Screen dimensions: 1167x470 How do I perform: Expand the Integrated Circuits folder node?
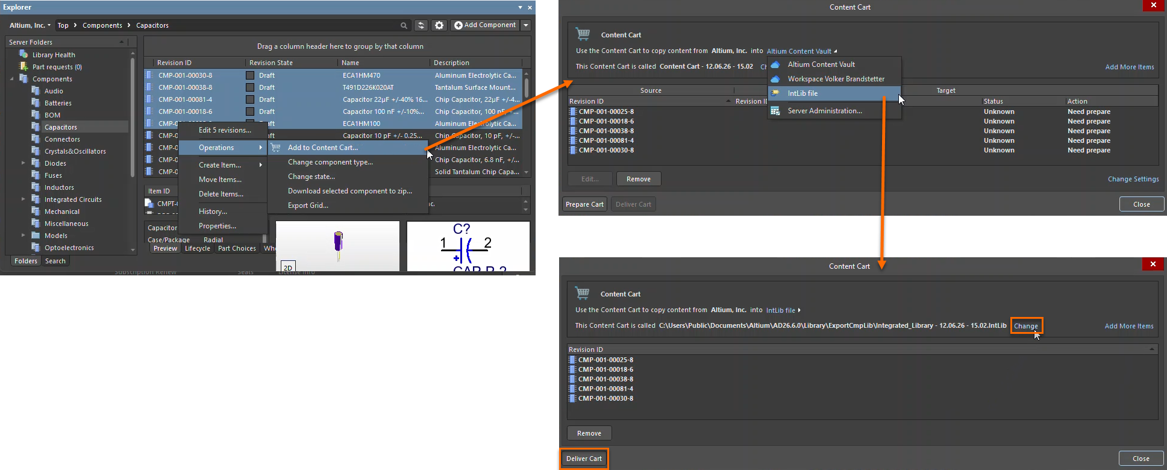23,199
